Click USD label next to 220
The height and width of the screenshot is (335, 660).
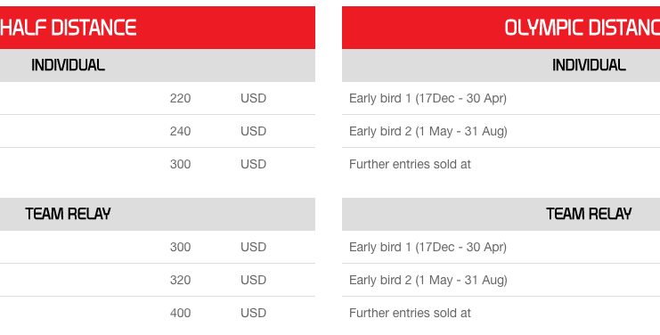253,99
